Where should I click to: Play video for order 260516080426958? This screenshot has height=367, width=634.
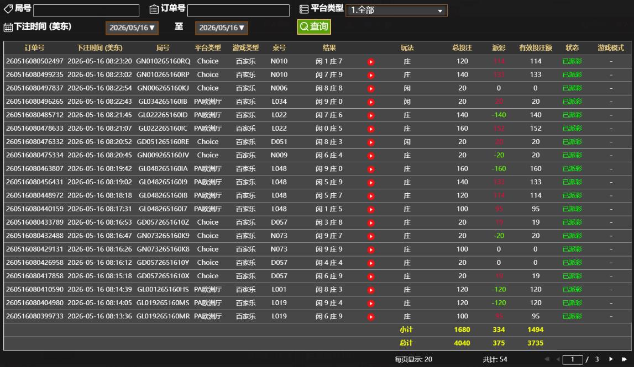pyautogui.click(x=371, y=263)
